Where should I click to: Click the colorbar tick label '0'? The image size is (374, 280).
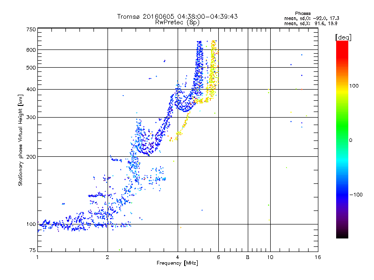click(x=351, y=140)
